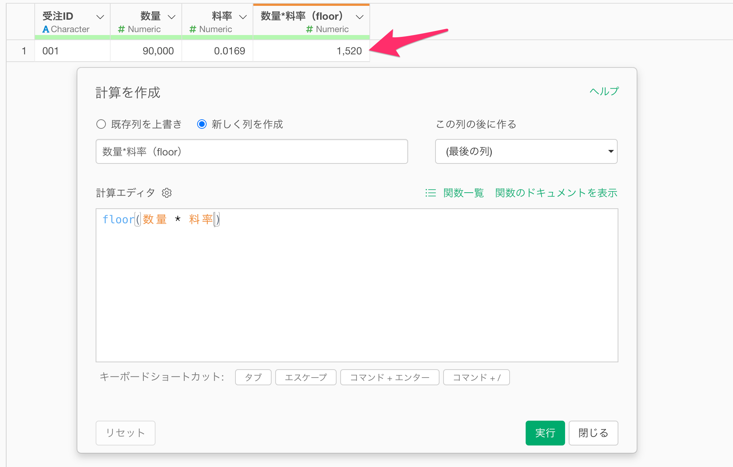
Task: Click the function list icon
Action: 431,193
